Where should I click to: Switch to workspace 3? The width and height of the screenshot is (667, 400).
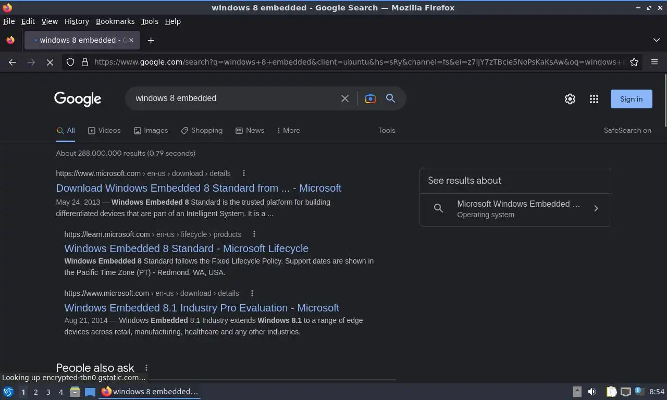(x=48, y=392)
